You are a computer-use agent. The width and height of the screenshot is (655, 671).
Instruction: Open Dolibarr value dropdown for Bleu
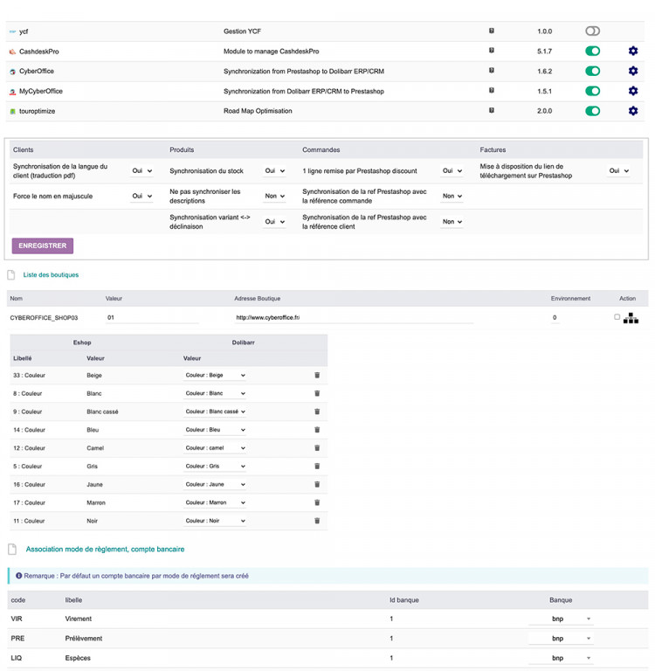pyautogui.click(x=215, y=430)
